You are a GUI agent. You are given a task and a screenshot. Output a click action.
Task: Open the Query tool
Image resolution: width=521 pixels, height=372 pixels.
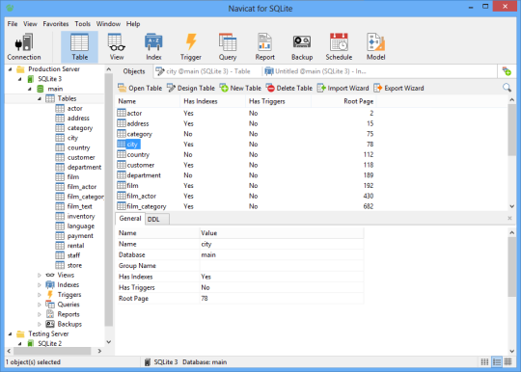pos(228,47)
